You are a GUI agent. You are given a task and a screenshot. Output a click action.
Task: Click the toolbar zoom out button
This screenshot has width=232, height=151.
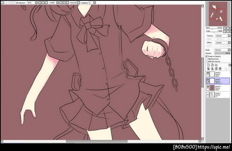click(x=40, y=3)
